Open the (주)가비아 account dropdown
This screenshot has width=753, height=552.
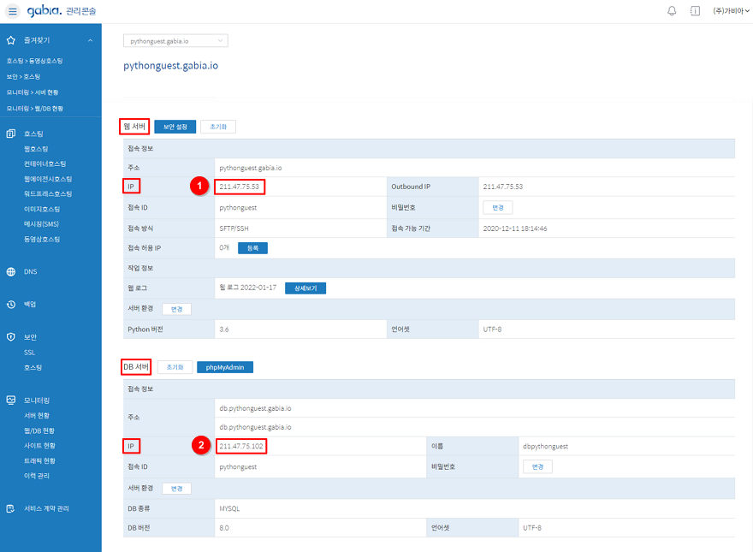[731, 10]
